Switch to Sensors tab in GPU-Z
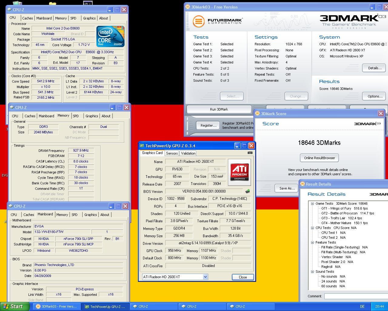The height and width of the screenshot is (311, 388). 172,153
